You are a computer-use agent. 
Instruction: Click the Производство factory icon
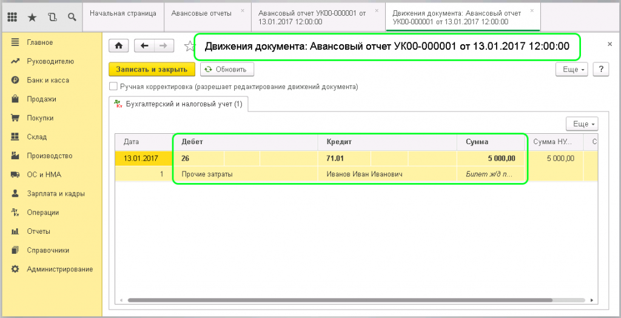click(x=15, y=156)
